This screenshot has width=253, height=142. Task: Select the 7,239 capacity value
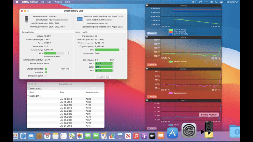pyautogui.click(x=88, y=111)
